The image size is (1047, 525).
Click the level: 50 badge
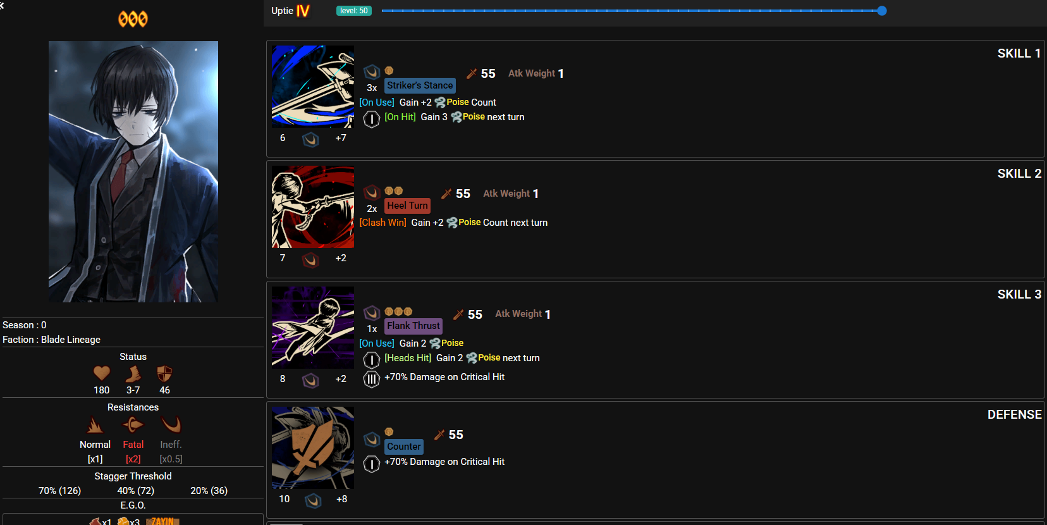click(354, 11)
